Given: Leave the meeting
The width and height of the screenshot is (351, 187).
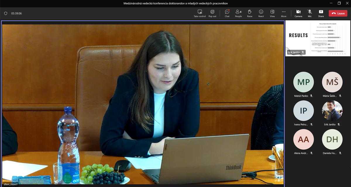Looking at the screenshot, I should pos(338,13).
